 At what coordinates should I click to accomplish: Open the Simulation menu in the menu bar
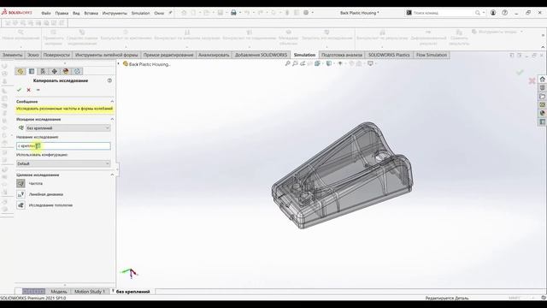pyautogui.click(x=140, y=13)
